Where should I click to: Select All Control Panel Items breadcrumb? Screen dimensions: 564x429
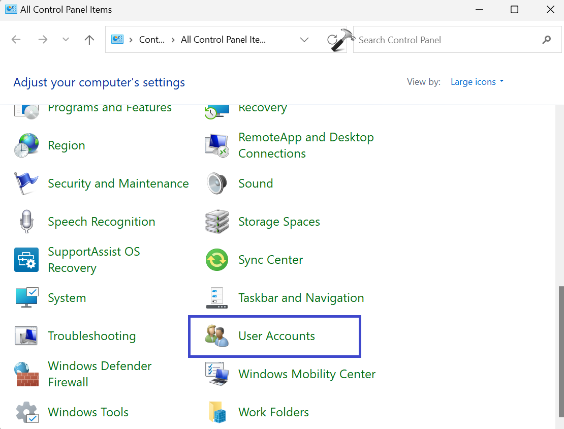point(223,40)
